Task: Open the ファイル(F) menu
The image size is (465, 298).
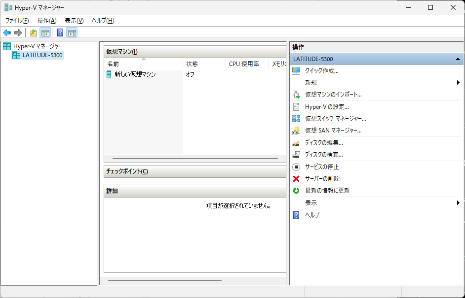Action: [x=17, y=21]
